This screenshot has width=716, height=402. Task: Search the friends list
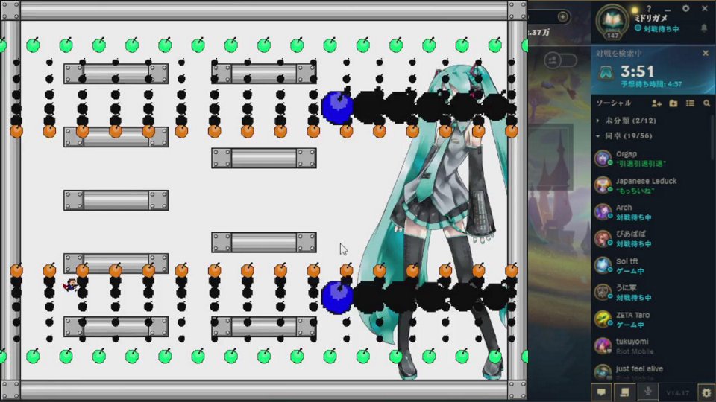click(706, 104)
